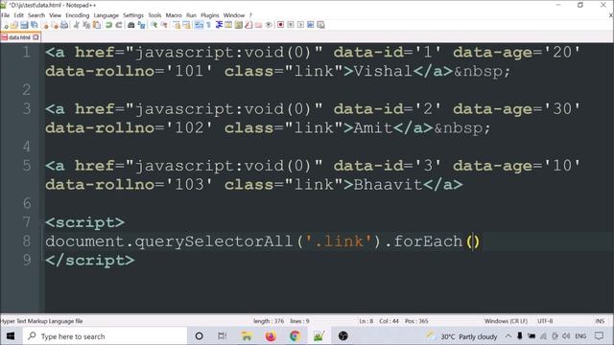Screen dimensions: 614x345
Task: Click the Close document toolbar icon
Action: (45, 25)
